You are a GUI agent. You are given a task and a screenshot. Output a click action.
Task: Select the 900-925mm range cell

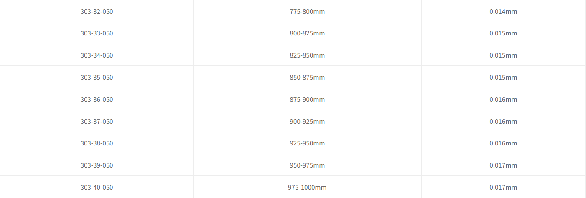307,122
